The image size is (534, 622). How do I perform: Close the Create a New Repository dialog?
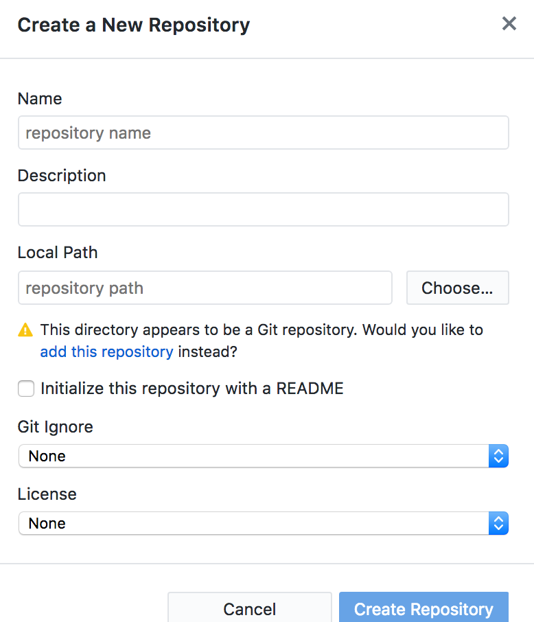(x=509, y=24)
